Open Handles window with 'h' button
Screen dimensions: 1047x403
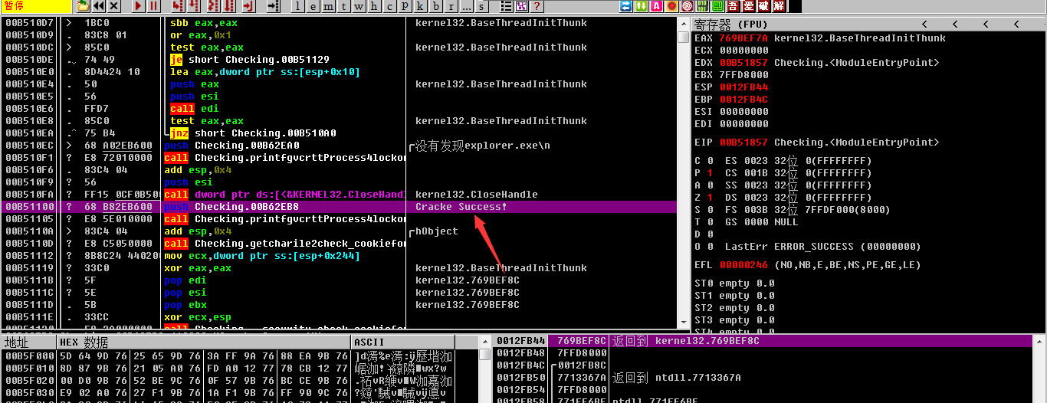click(x=374, y=6)
